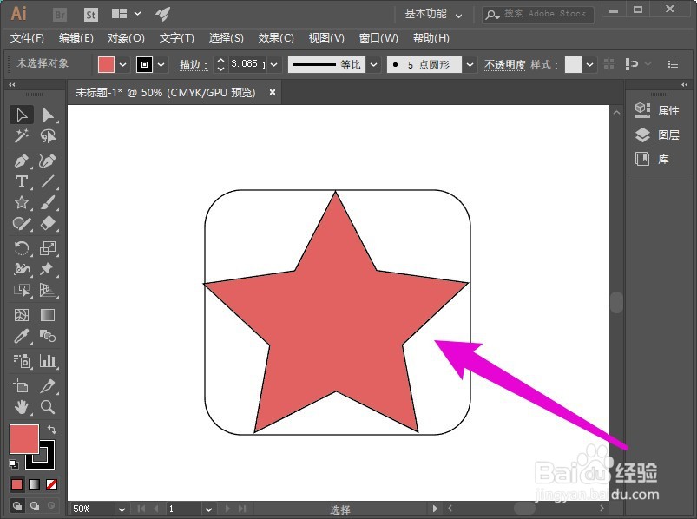The width and height of the screenshot is (697, 519).
Task: Select the Blend tool
Action: point(48,336)
